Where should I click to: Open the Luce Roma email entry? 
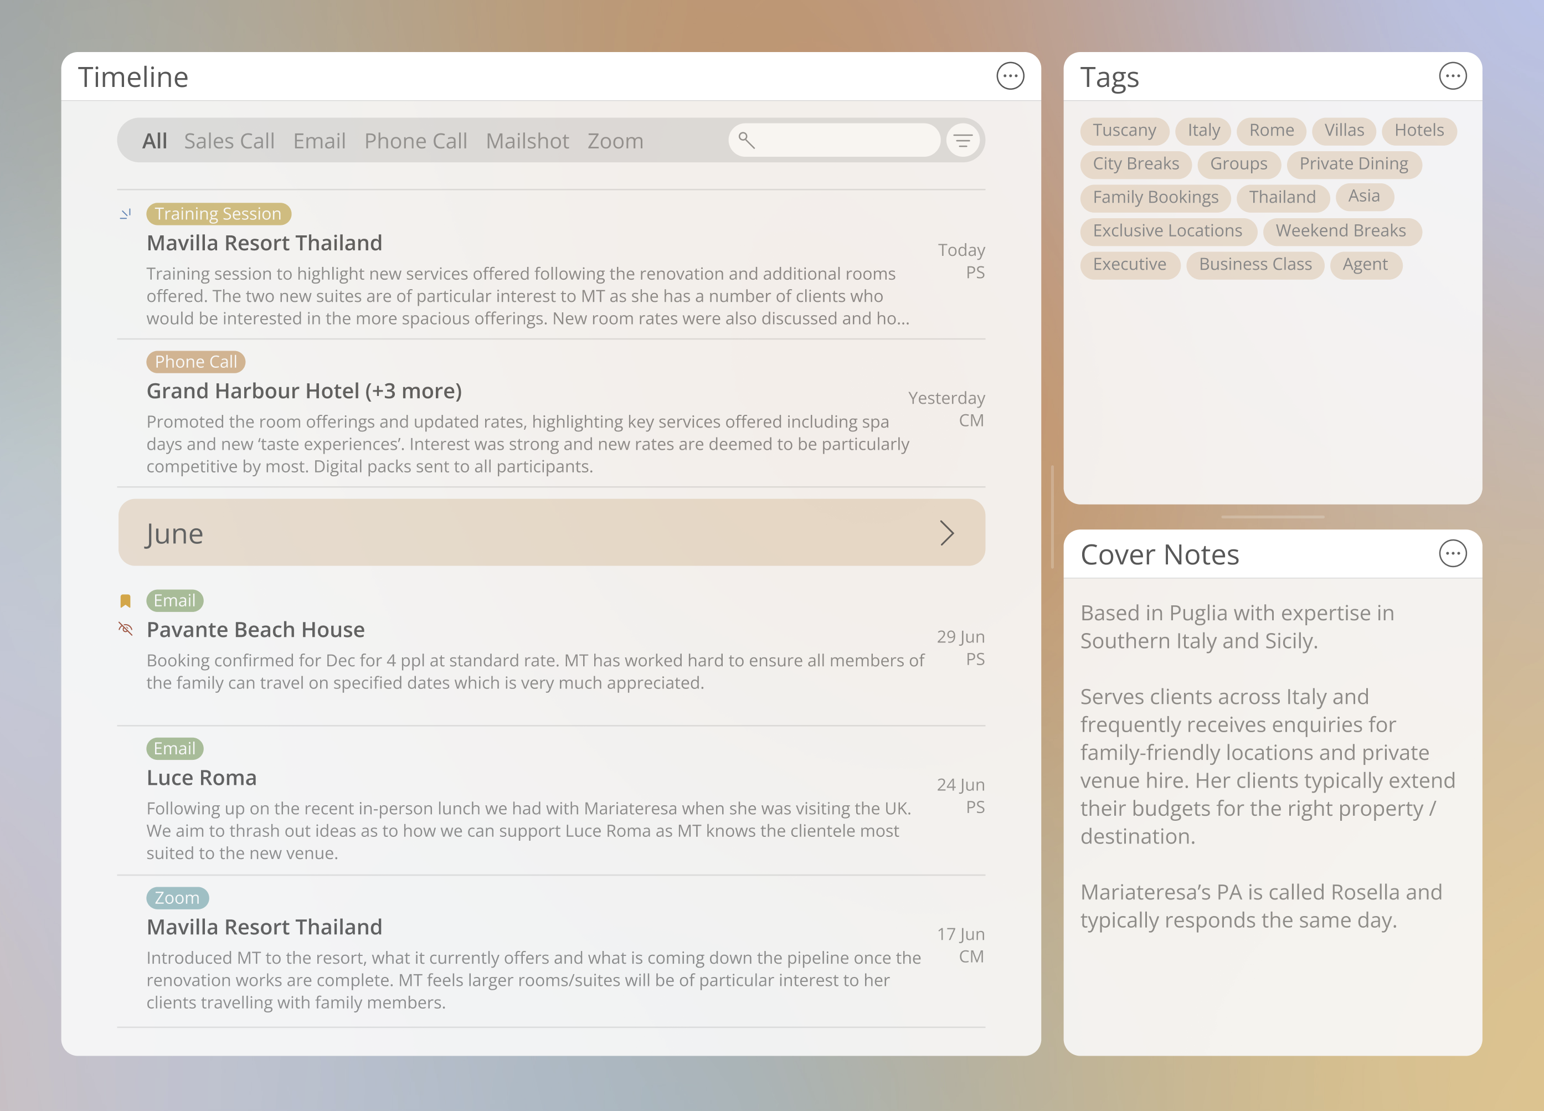click(x=202, y=778)
